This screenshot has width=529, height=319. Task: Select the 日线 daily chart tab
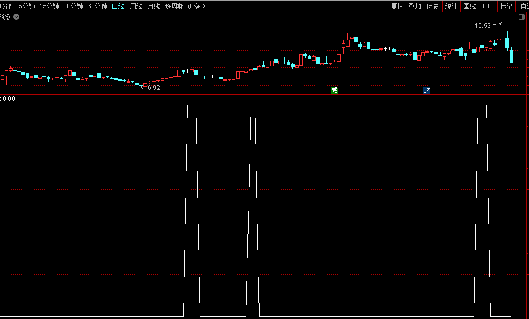[118, 6]
